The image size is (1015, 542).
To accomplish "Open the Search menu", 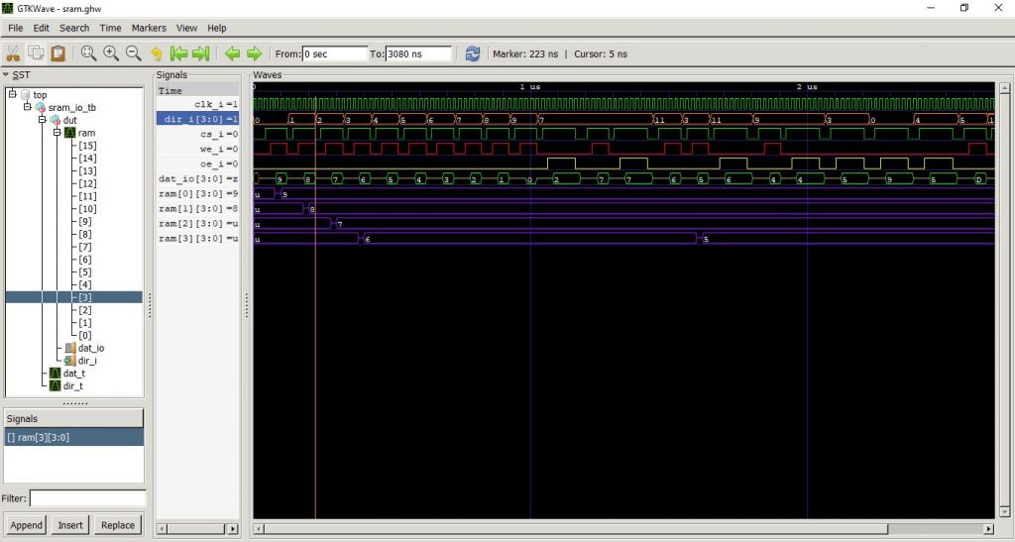I will click(74, 28).
